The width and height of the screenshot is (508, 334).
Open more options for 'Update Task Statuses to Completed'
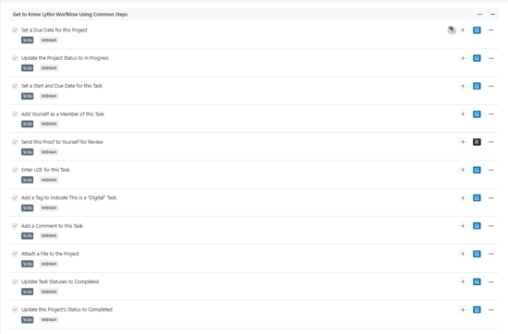491,282
